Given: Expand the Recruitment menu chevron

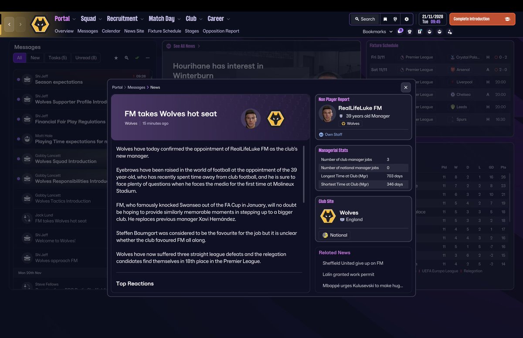Looking at the screenshot, I should pos(142,19).
